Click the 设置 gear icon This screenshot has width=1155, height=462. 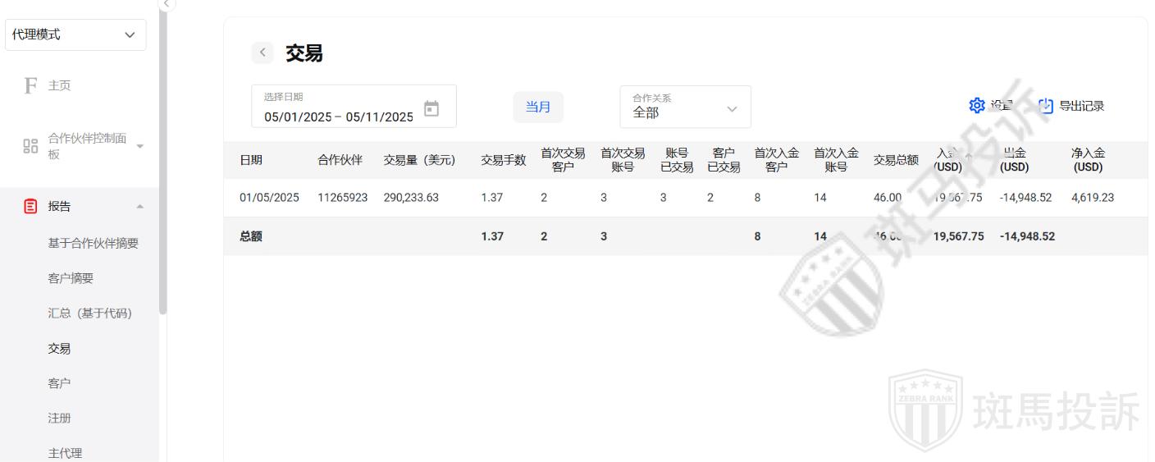[x=976, y=106]
